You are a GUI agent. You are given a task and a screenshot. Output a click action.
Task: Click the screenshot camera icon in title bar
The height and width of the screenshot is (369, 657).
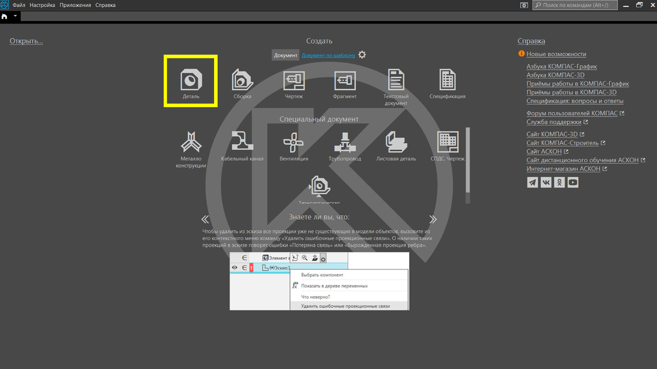[524, 5]
